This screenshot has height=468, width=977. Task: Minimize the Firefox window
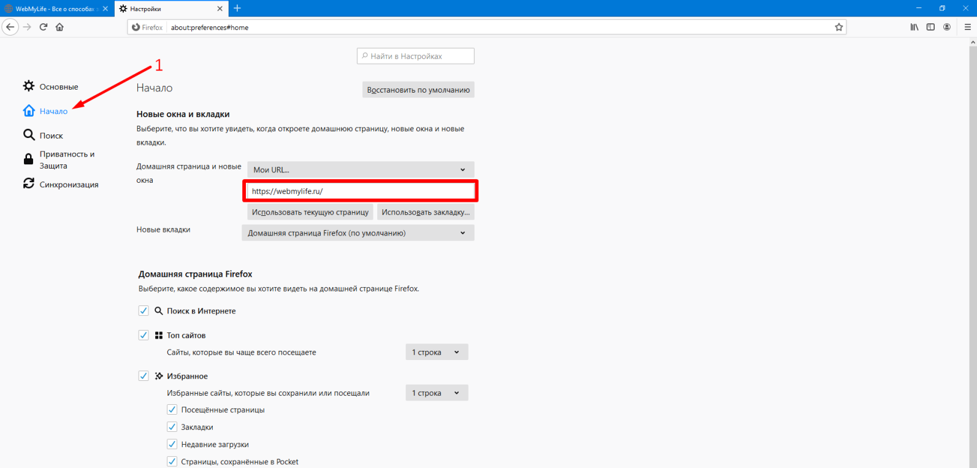919,8
